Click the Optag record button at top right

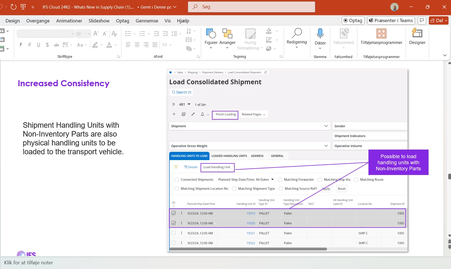point(353,20)
